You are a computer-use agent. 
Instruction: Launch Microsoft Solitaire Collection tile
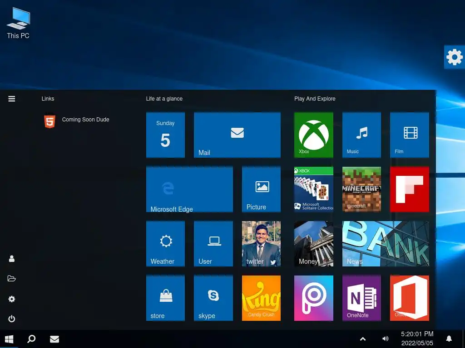point(313,189)
